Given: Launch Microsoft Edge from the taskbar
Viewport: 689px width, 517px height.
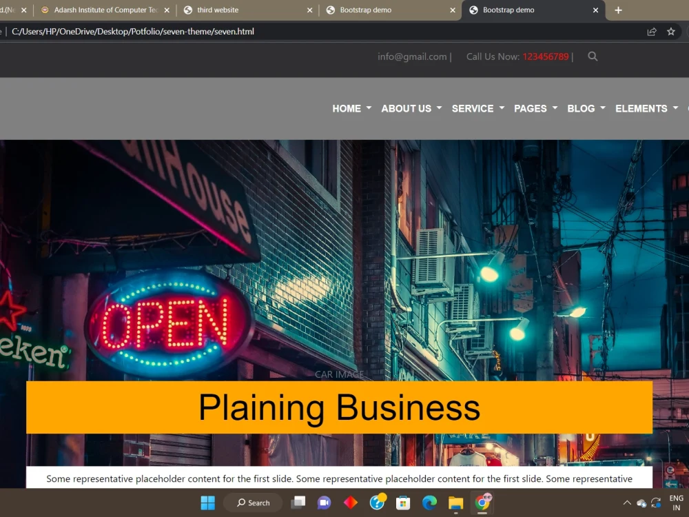Looking at the screenshot, I should 429,503.
